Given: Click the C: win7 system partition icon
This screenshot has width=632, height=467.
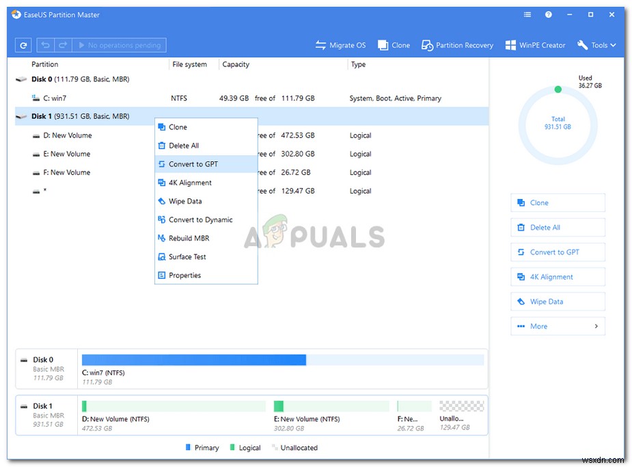Looking at the screenshot, I should 36,98.
